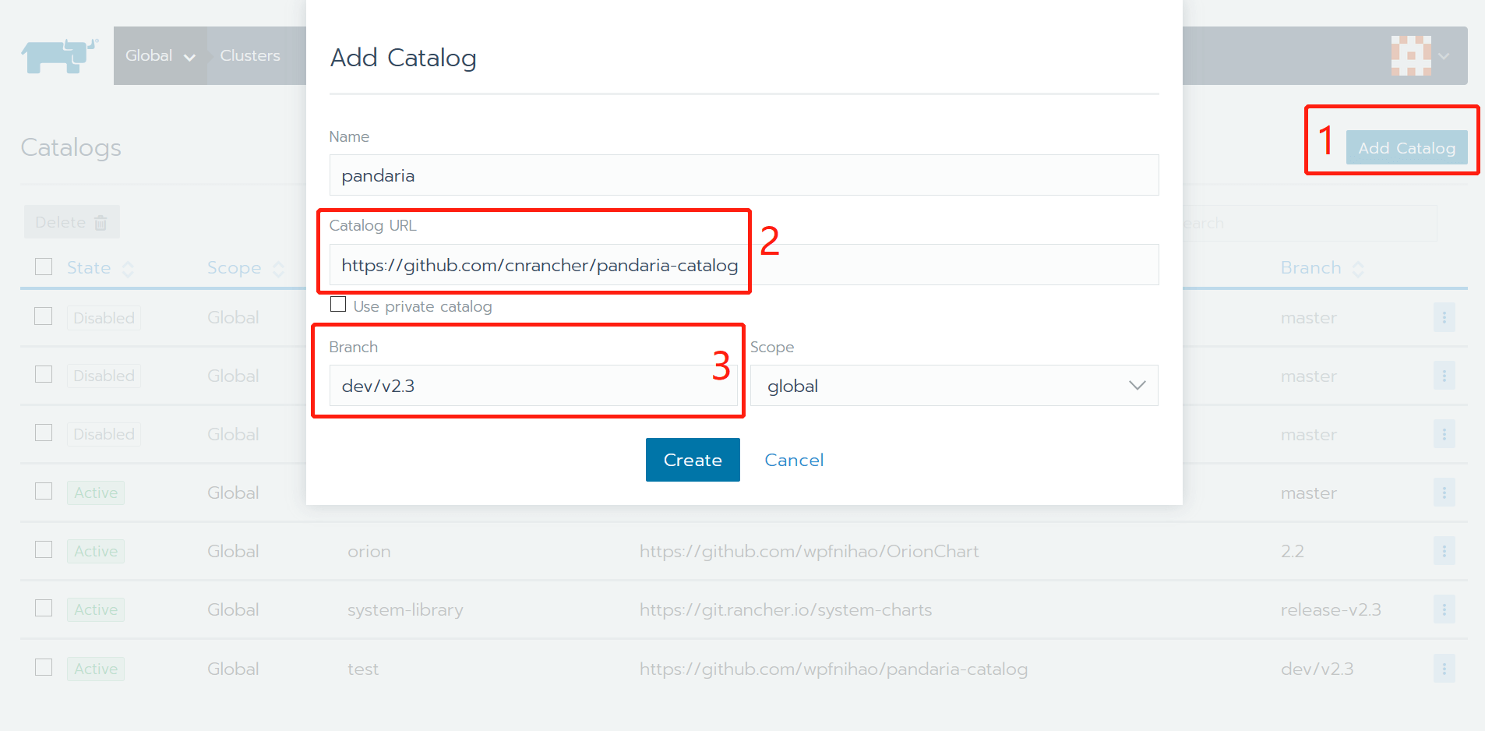Click the Rancher cow logo
Viewport: 1485px width, 731px height.
click(58, 55)
